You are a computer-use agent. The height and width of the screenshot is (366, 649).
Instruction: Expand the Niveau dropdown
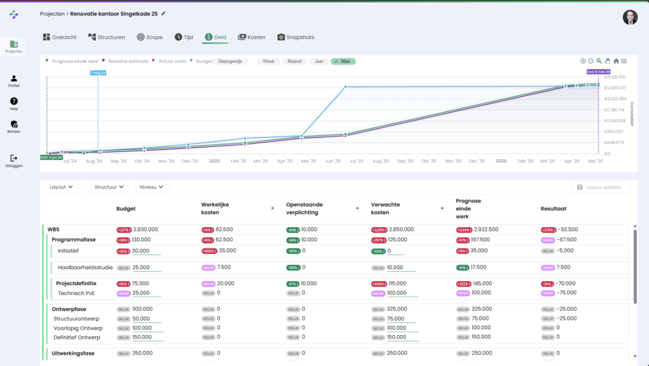click(x=152, y=187)
